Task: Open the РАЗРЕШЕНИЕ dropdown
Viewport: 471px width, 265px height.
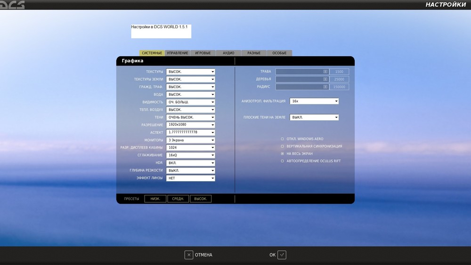Action: [190, 125]
